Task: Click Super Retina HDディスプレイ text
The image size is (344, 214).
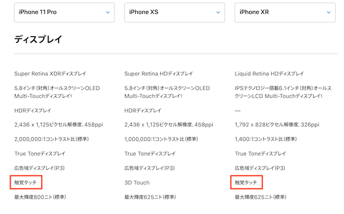Action: point(158,74)
